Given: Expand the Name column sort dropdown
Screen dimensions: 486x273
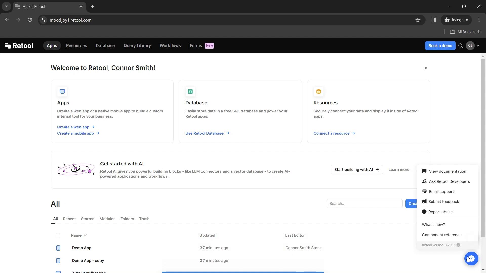Looking at the screenshot, I should (x=86, y=235).
